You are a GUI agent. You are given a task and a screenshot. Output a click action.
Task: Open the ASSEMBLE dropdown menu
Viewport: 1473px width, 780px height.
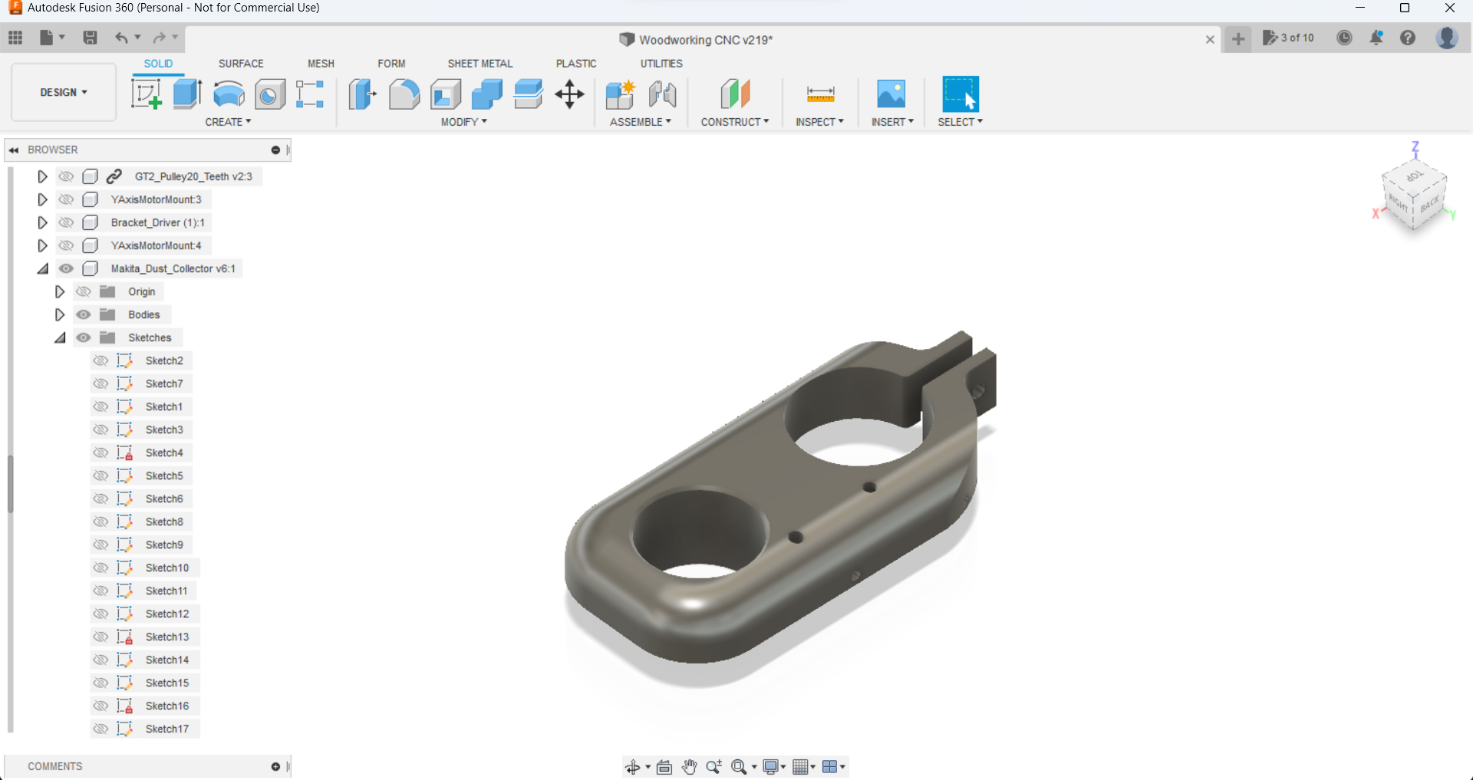click(641, 122)
